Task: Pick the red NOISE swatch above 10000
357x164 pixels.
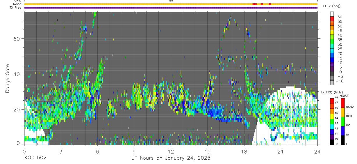Action: coord(343,103)
